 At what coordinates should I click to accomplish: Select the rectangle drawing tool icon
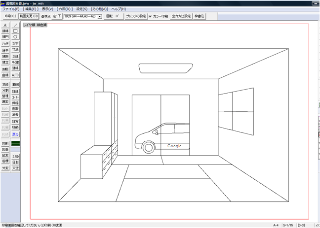coord(16,31)
